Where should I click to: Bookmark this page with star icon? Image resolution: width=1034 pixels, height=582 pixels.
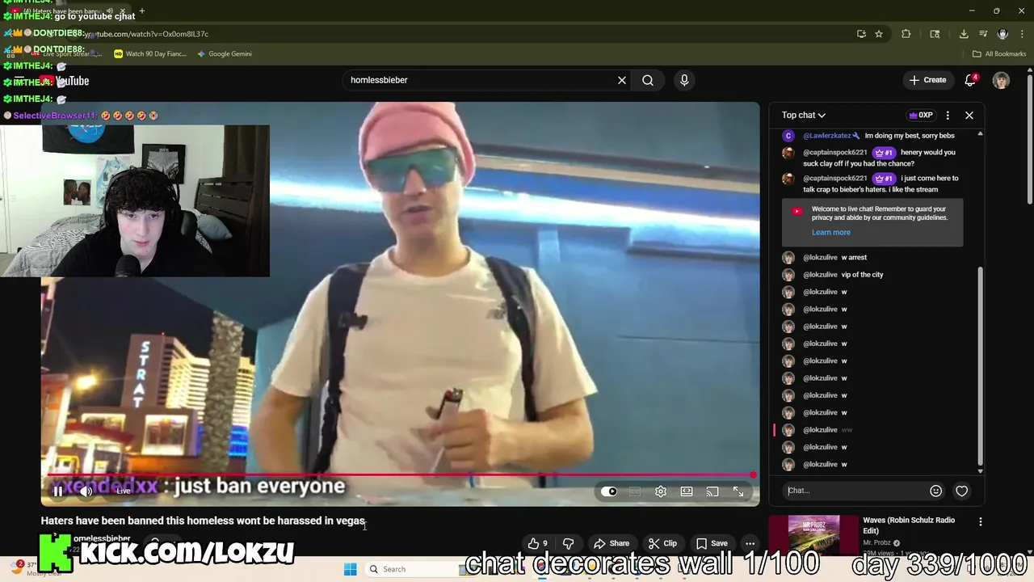(879, 34)
